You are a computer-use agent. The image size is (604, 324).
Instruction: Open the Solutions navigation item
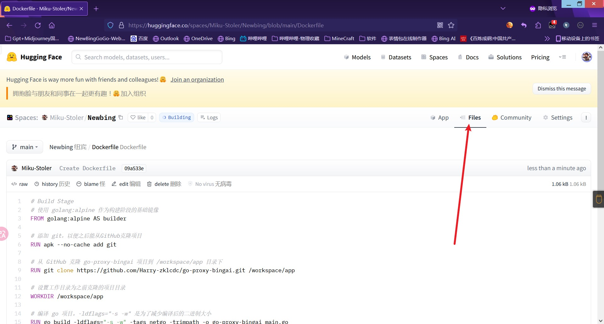coord(505,57)
